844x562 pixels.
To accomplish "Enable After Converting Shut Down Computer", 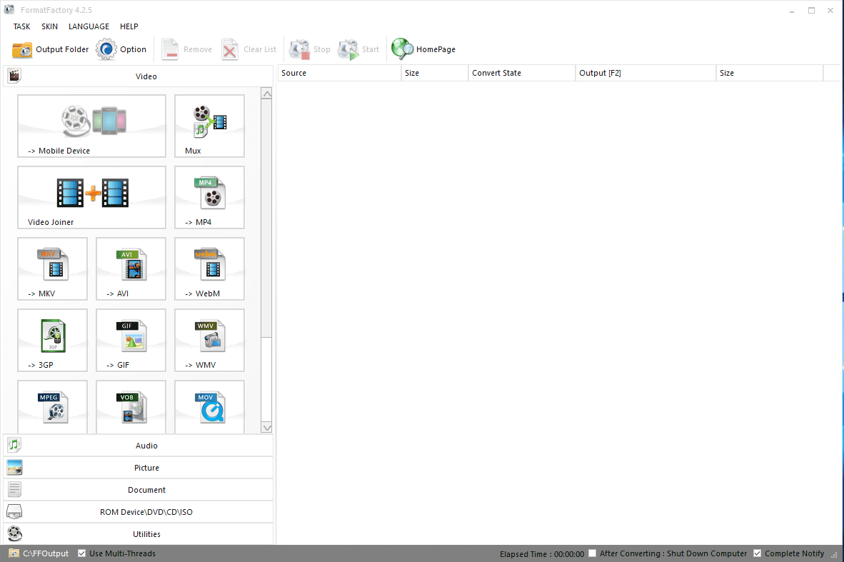I will pos(593,553).
